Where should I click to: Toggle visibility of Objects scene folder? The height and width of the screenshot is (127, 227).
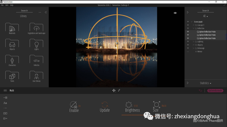point(188,45)
